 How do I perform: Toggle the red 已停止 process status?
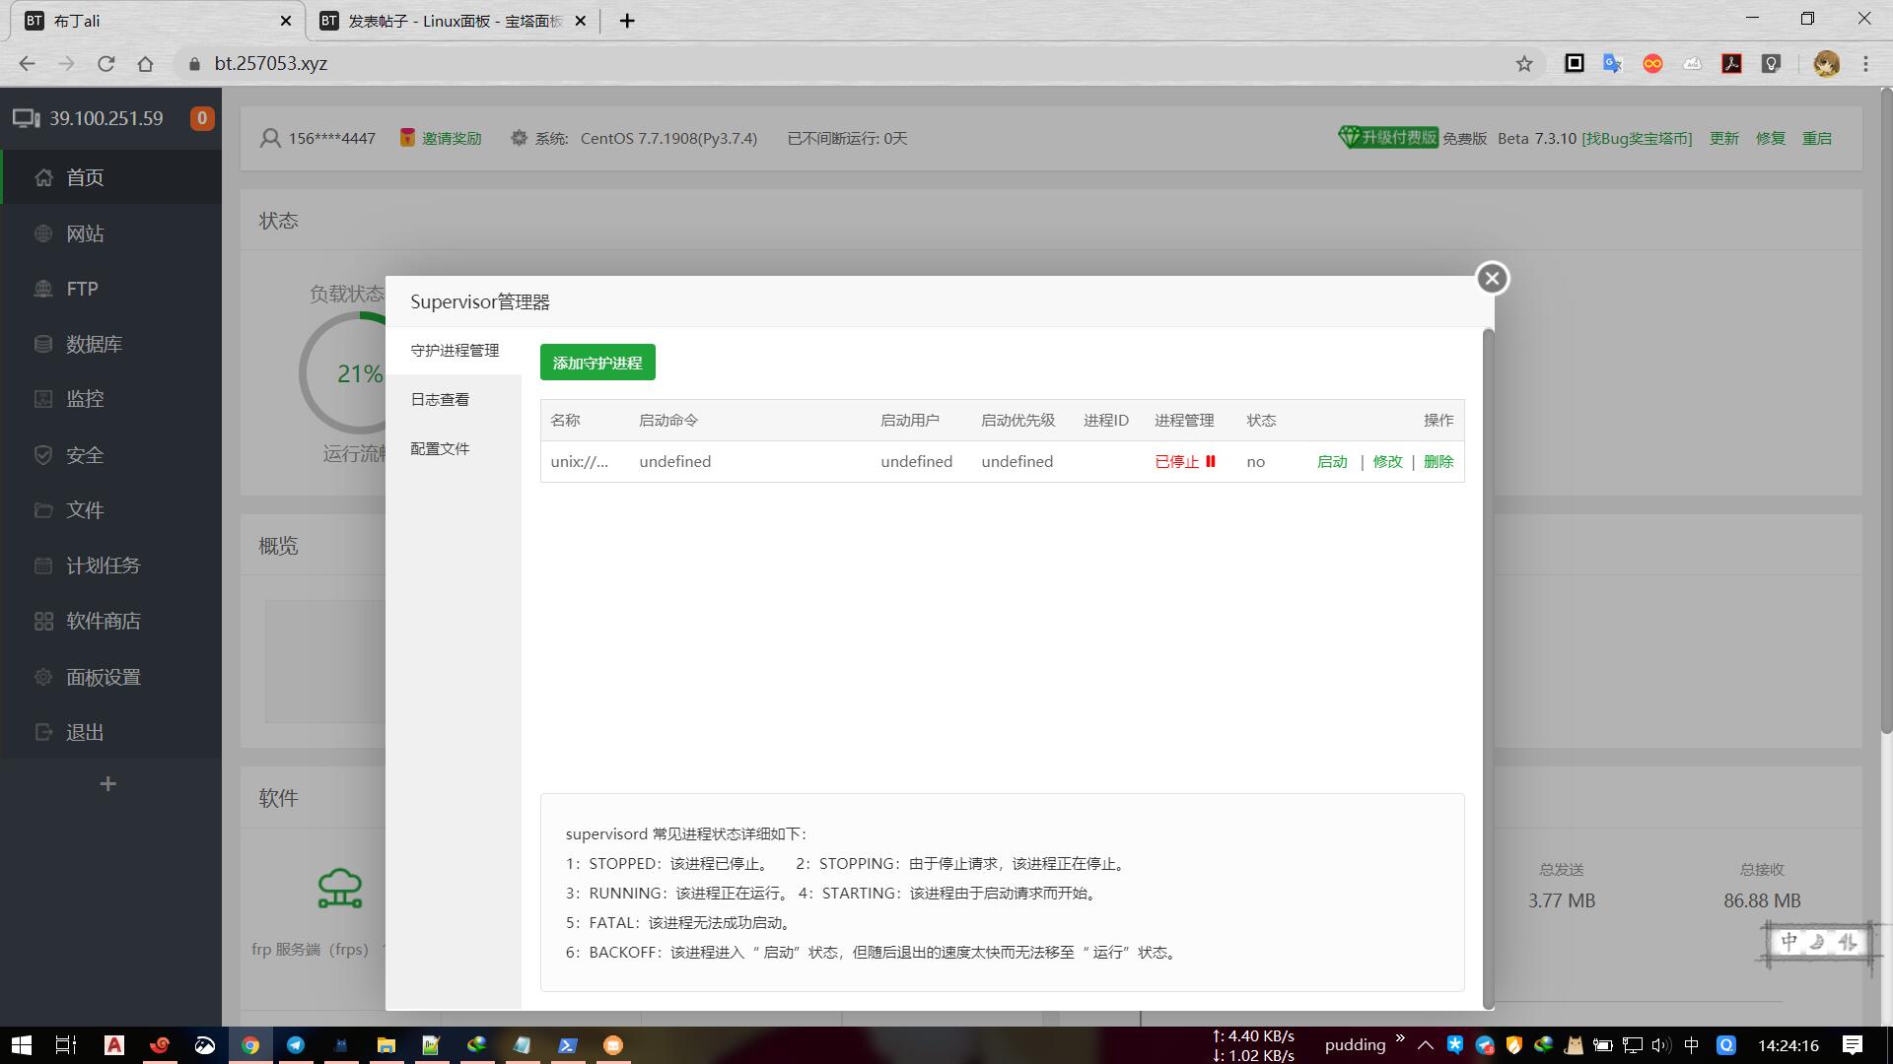point(1185,462)
